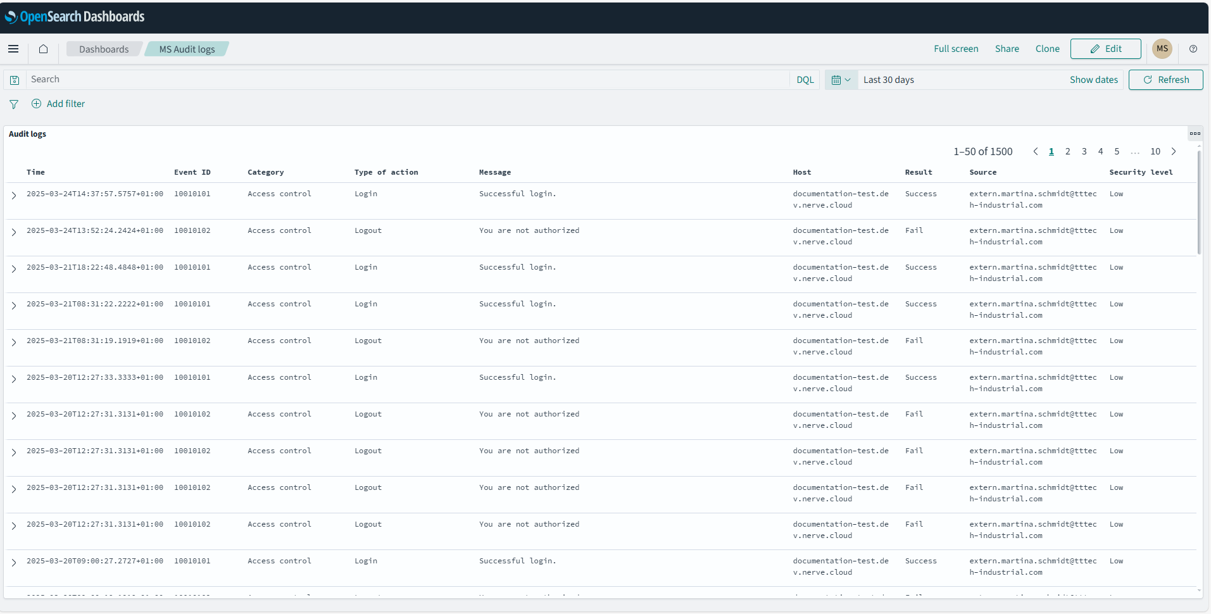Toggle the DQL query language switch
Image resolution: width=1211 pixels, height=614 pixels.
tap(805, 79)
